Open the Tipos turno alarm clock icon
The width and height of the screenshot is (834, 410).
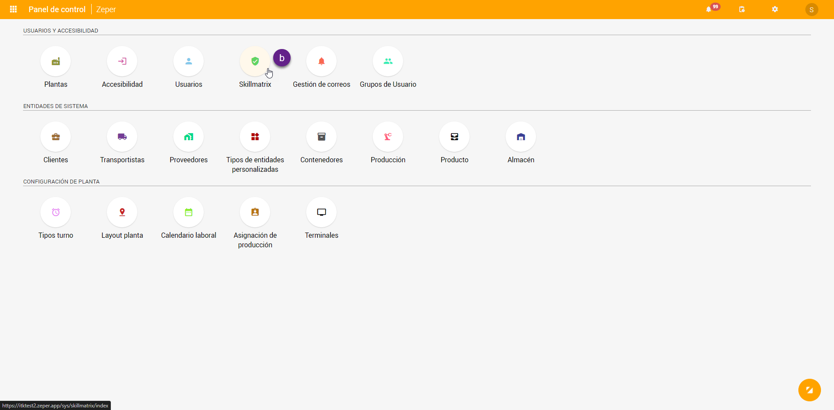[x=56, y=212]
